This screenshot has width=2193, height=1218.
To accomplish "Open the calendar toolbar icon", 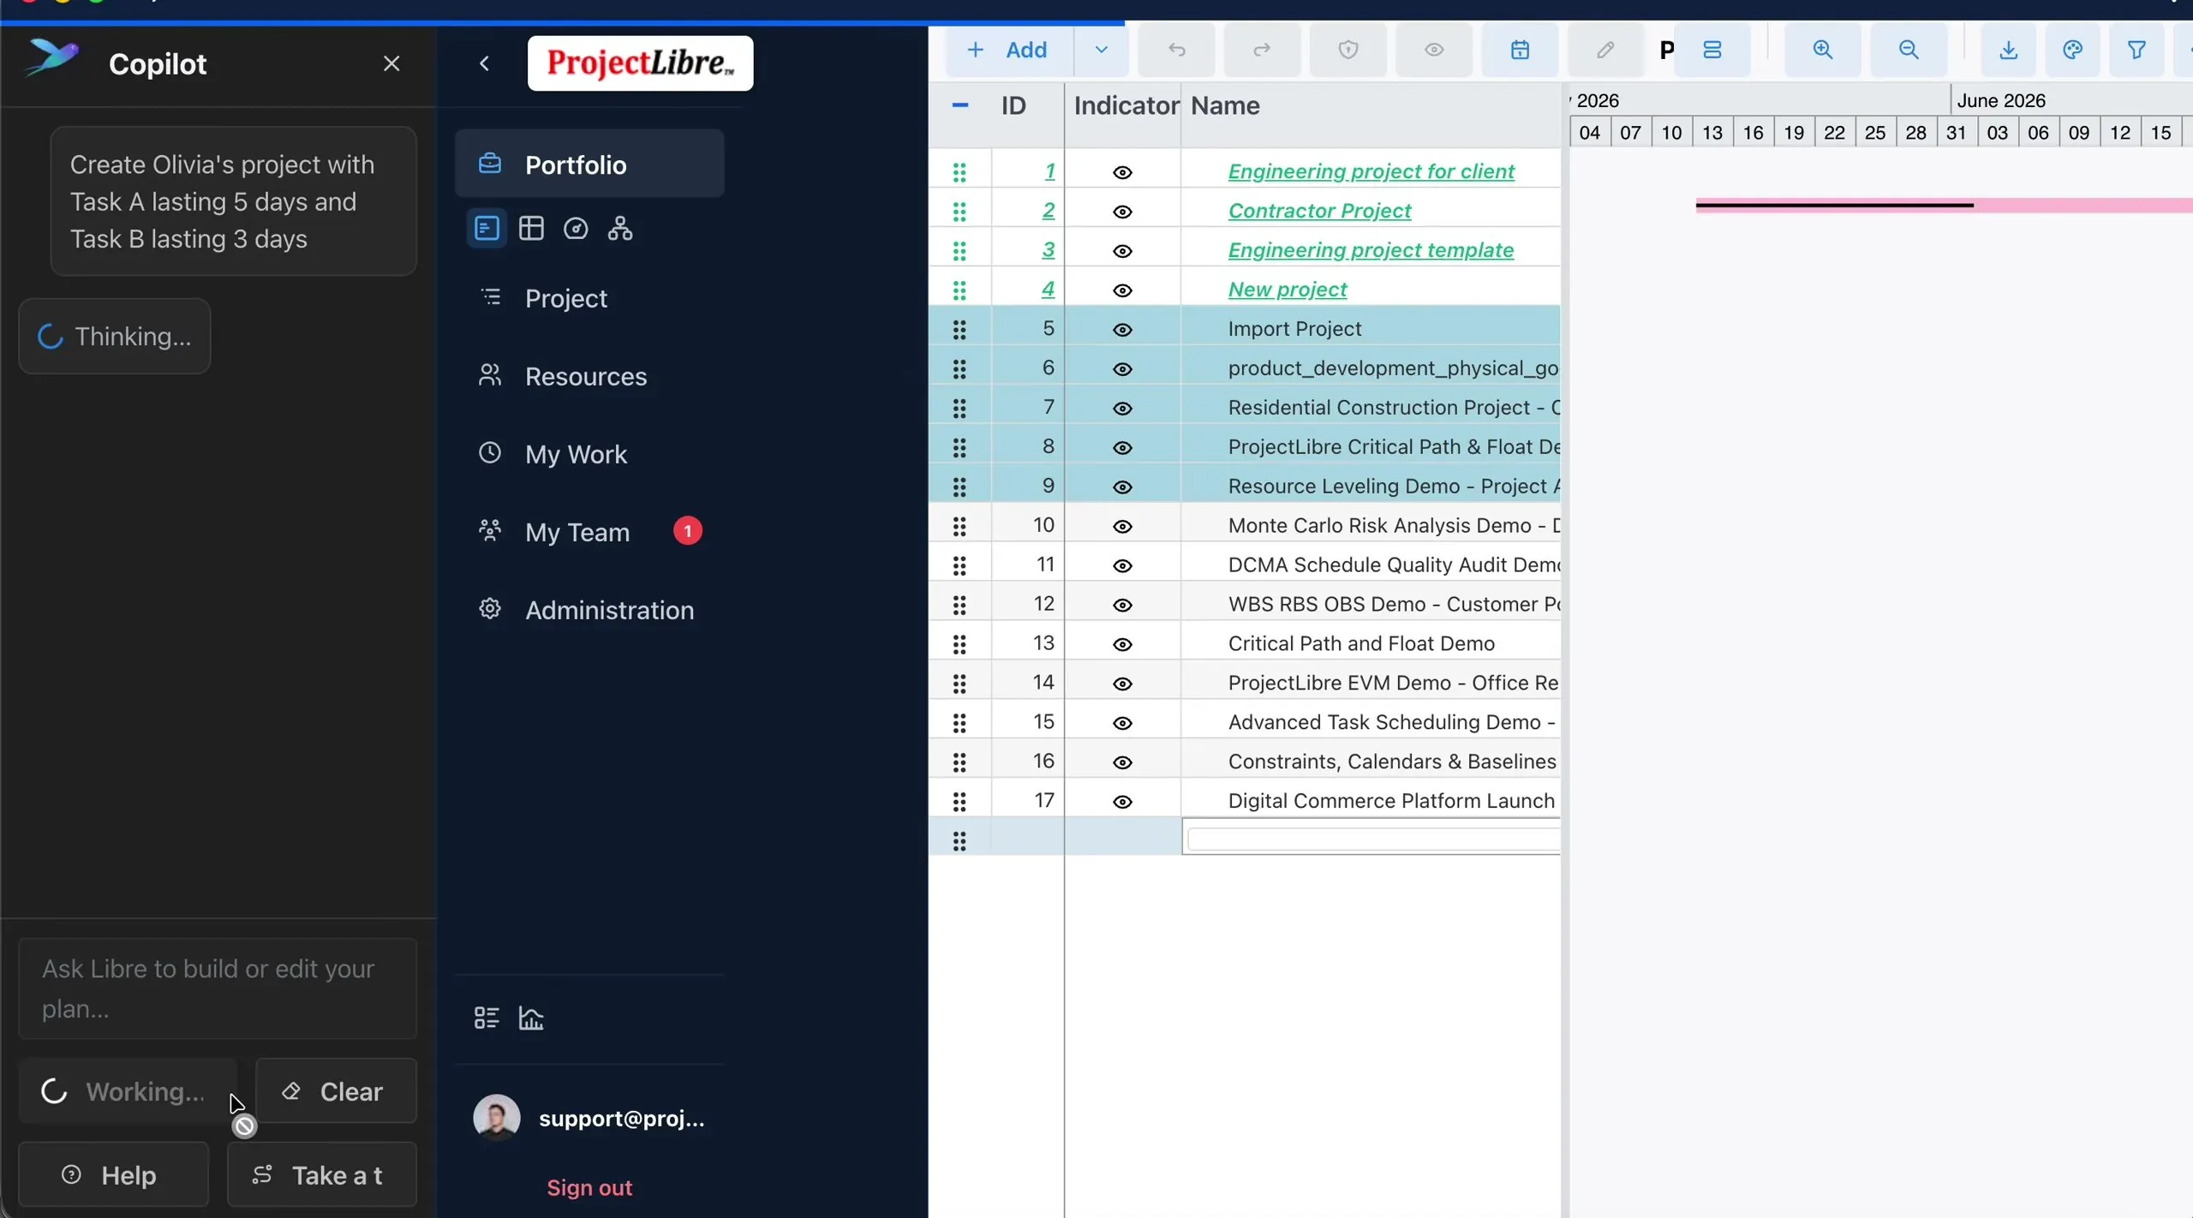I will (x=1520, y=50).
